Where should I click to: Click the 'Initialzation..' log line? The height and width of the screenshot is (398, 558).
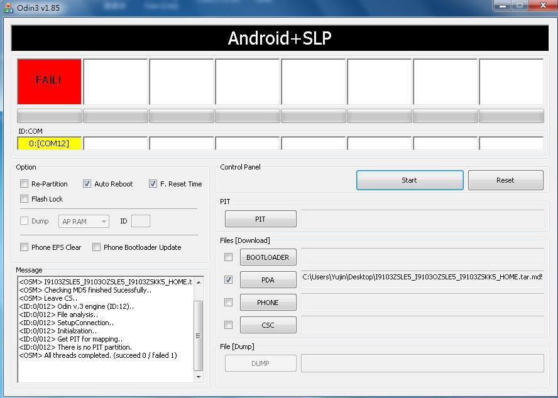point(58,331)
